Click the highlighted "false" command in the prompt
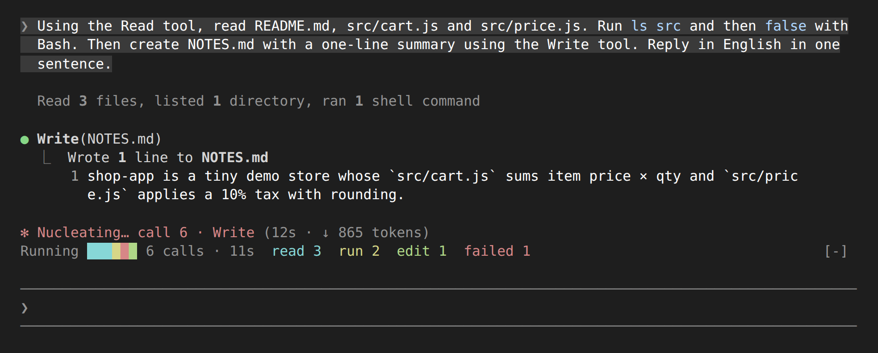The height and width of the screenshot is (353, 878). [x=785, y=26]
